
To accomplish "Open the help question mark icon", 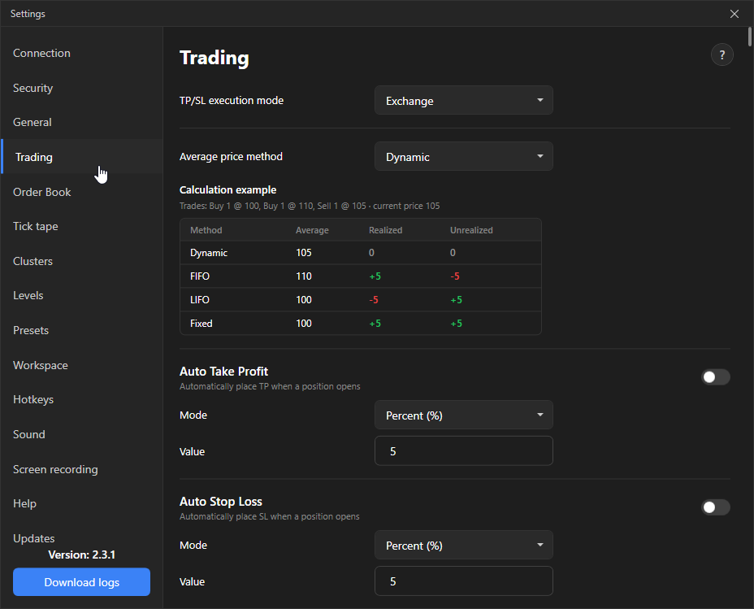I will [721, 54].
